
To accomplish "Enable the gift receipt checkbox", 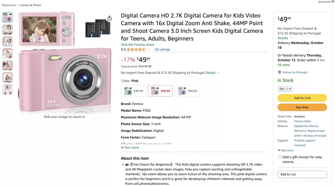I will pyautogui.click(x=280, y=157).
